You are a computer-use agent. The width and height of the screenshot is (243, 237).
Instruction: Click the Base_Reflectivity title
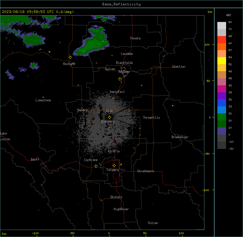point(121,4)
